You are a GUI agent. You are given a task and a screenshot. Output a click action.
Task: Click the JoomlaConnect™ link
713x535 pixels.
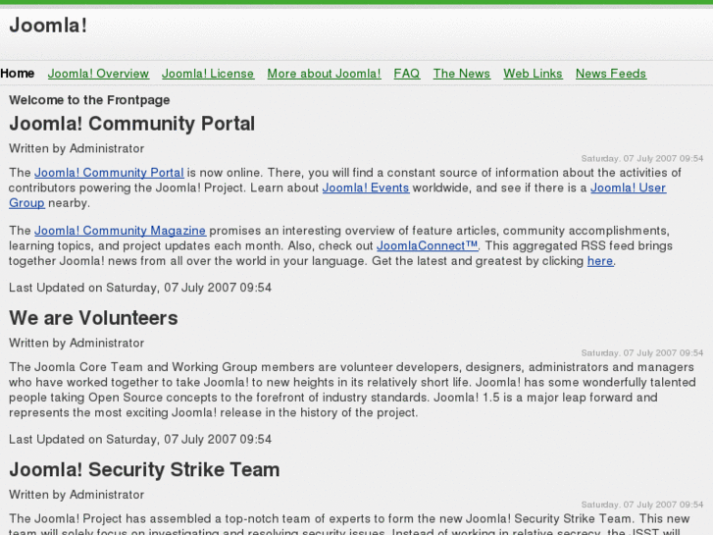click(x=427, y=245)
